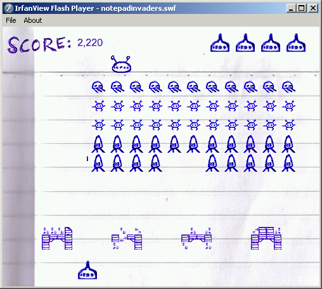Viewport: 322px width, 289px height.
Task: Maximize the IrfanView Flash Player window
Action: (302, 8)
